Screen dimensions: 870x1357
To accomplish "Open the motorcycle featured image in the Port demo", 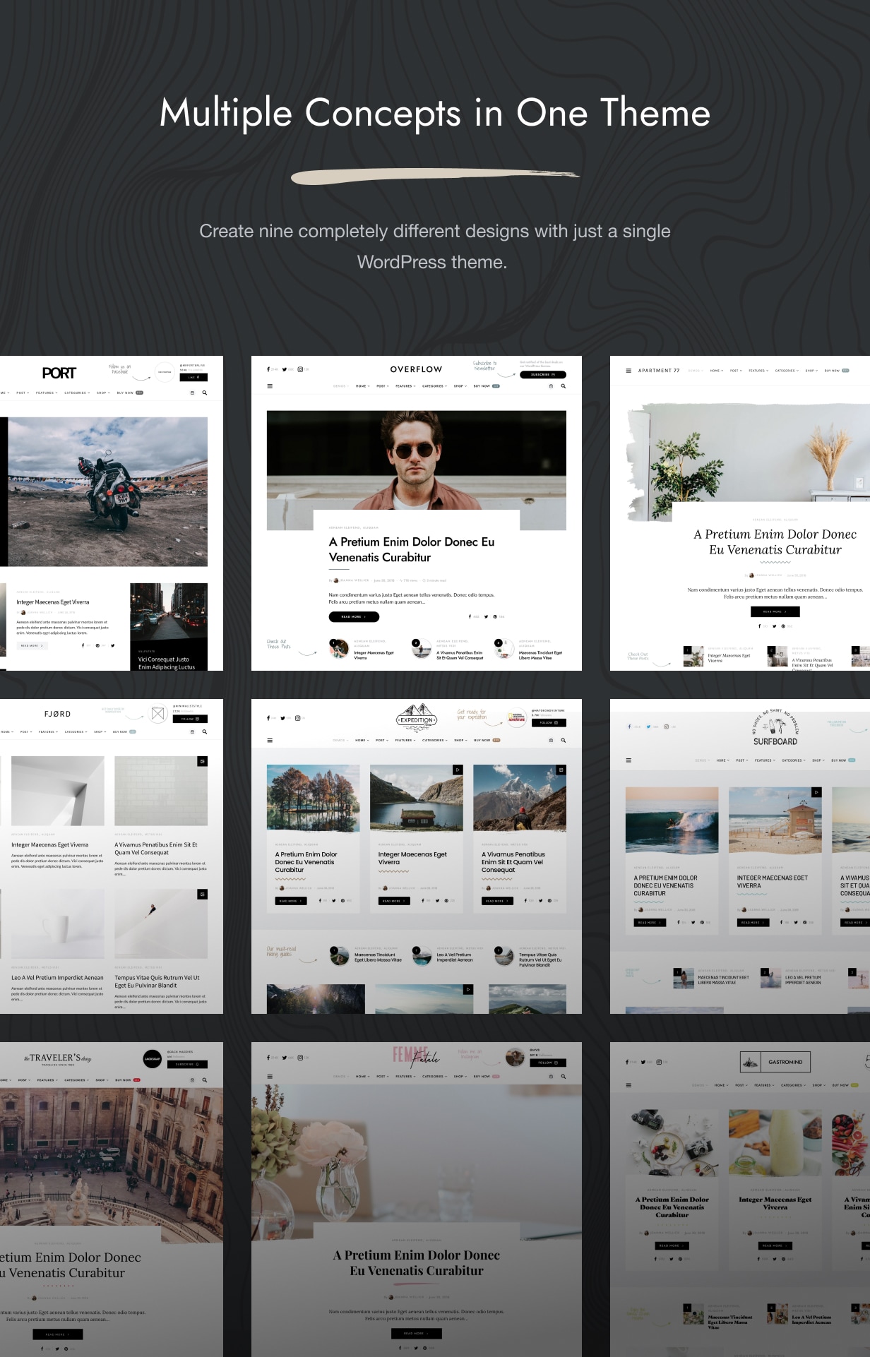I will click(107, 491).
